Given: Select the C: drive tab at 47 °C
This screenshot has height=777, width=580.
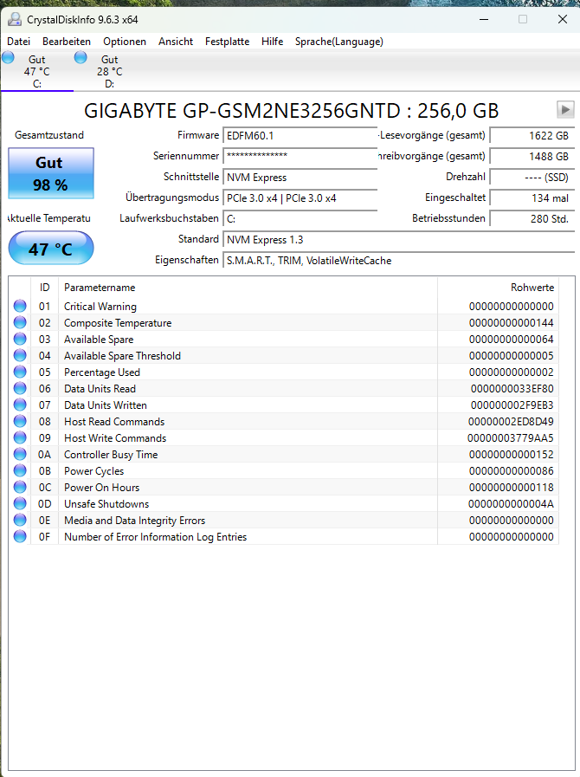Looking at the screenshot, I should [37, 71].
